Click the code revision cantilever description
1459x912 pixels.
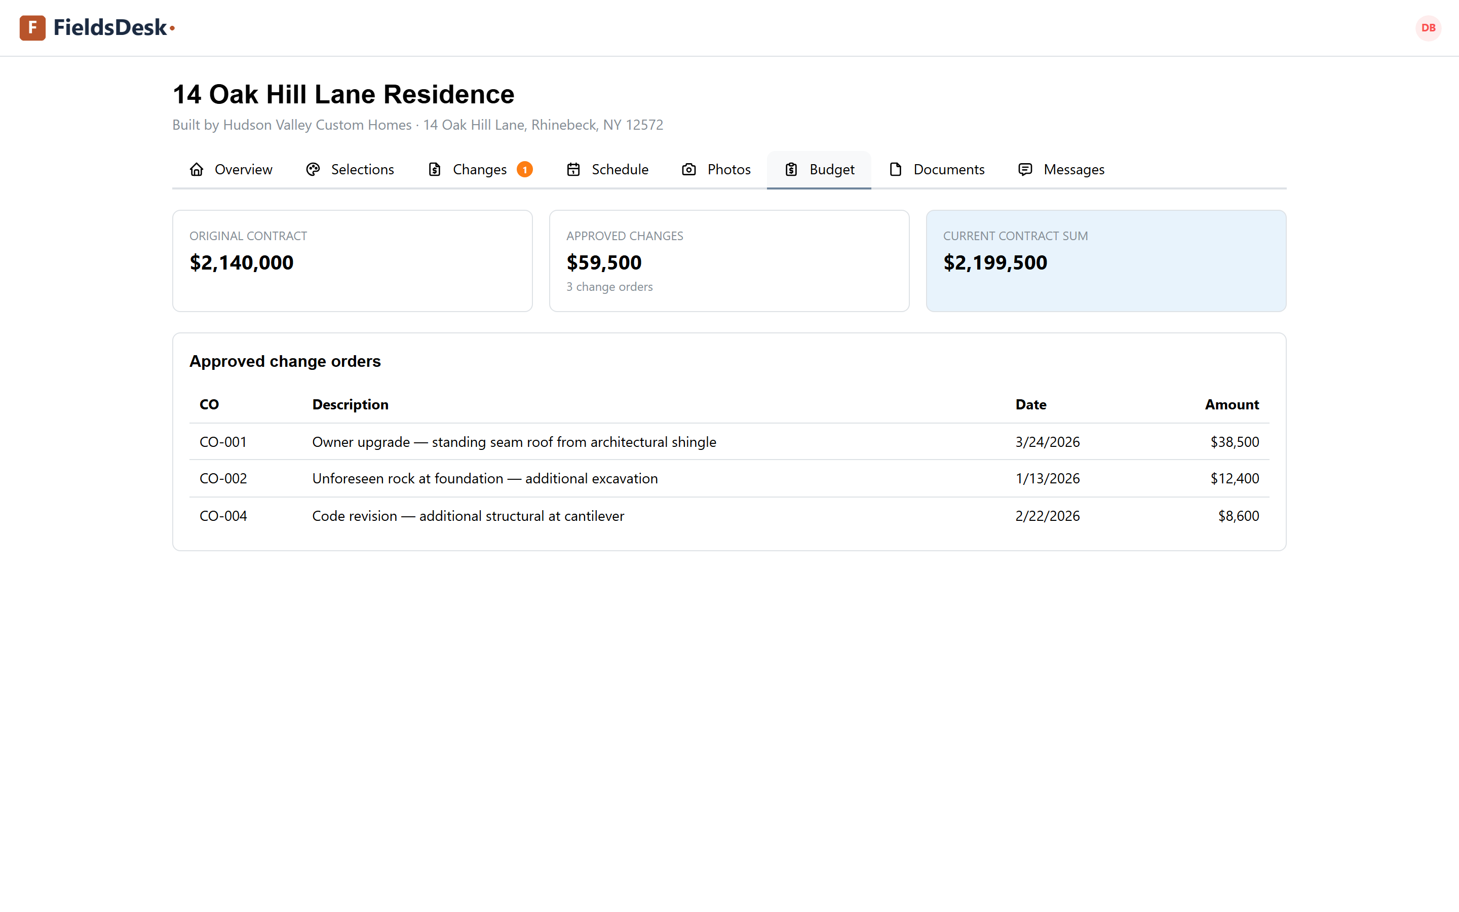[468, 516]
